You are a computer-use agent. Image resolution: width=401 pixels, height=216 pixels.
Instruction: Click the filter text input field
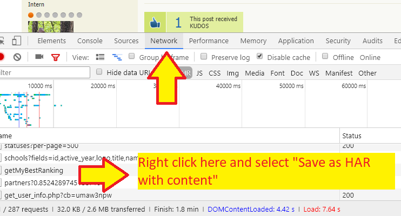click(43, 73)
